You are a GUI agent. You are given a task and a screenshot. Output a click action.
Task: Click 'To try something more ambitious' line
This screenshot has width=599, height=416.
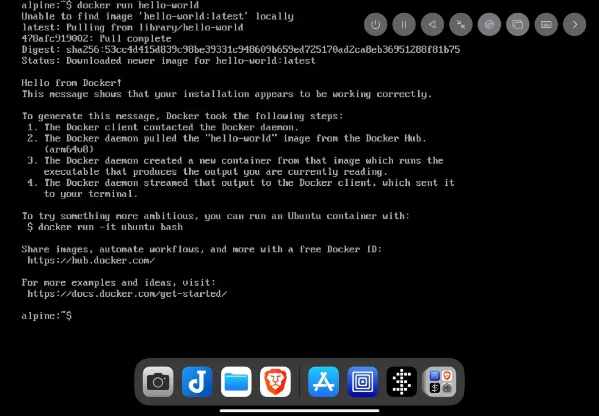[216, 216]
